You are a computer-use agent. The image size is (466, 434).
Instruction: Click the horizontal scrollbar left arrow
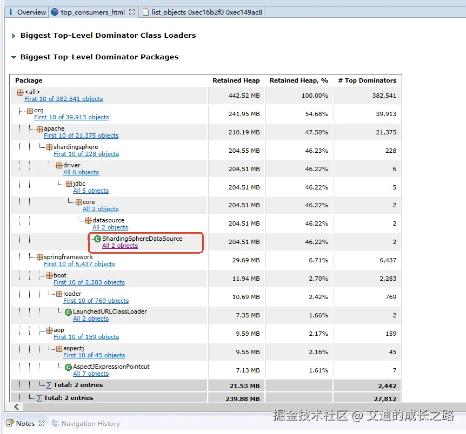[x=17, y=406]
